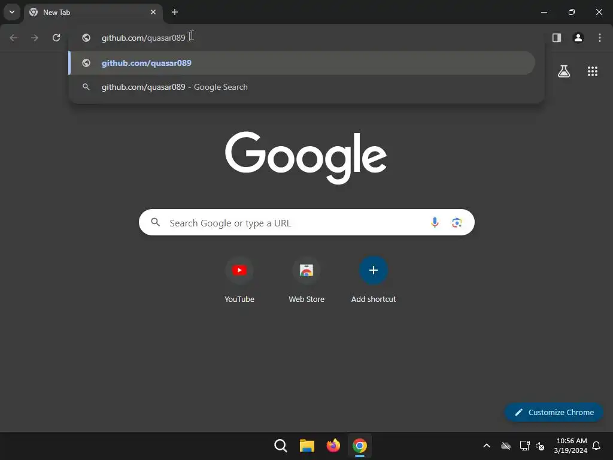Select the github.com/quasar089 URL suggestion

[x=302, y=63]
